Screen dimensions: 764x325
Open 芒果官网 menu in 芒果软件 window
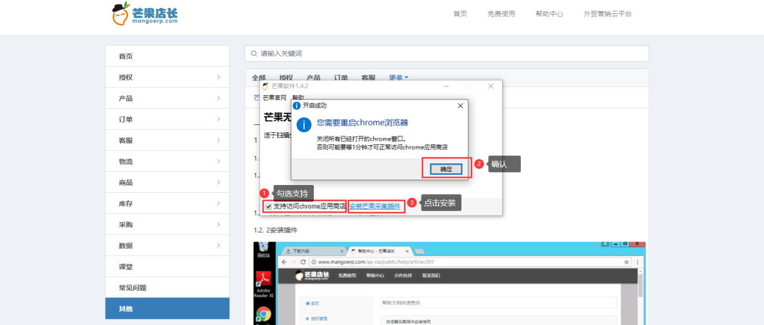(275, 97)
